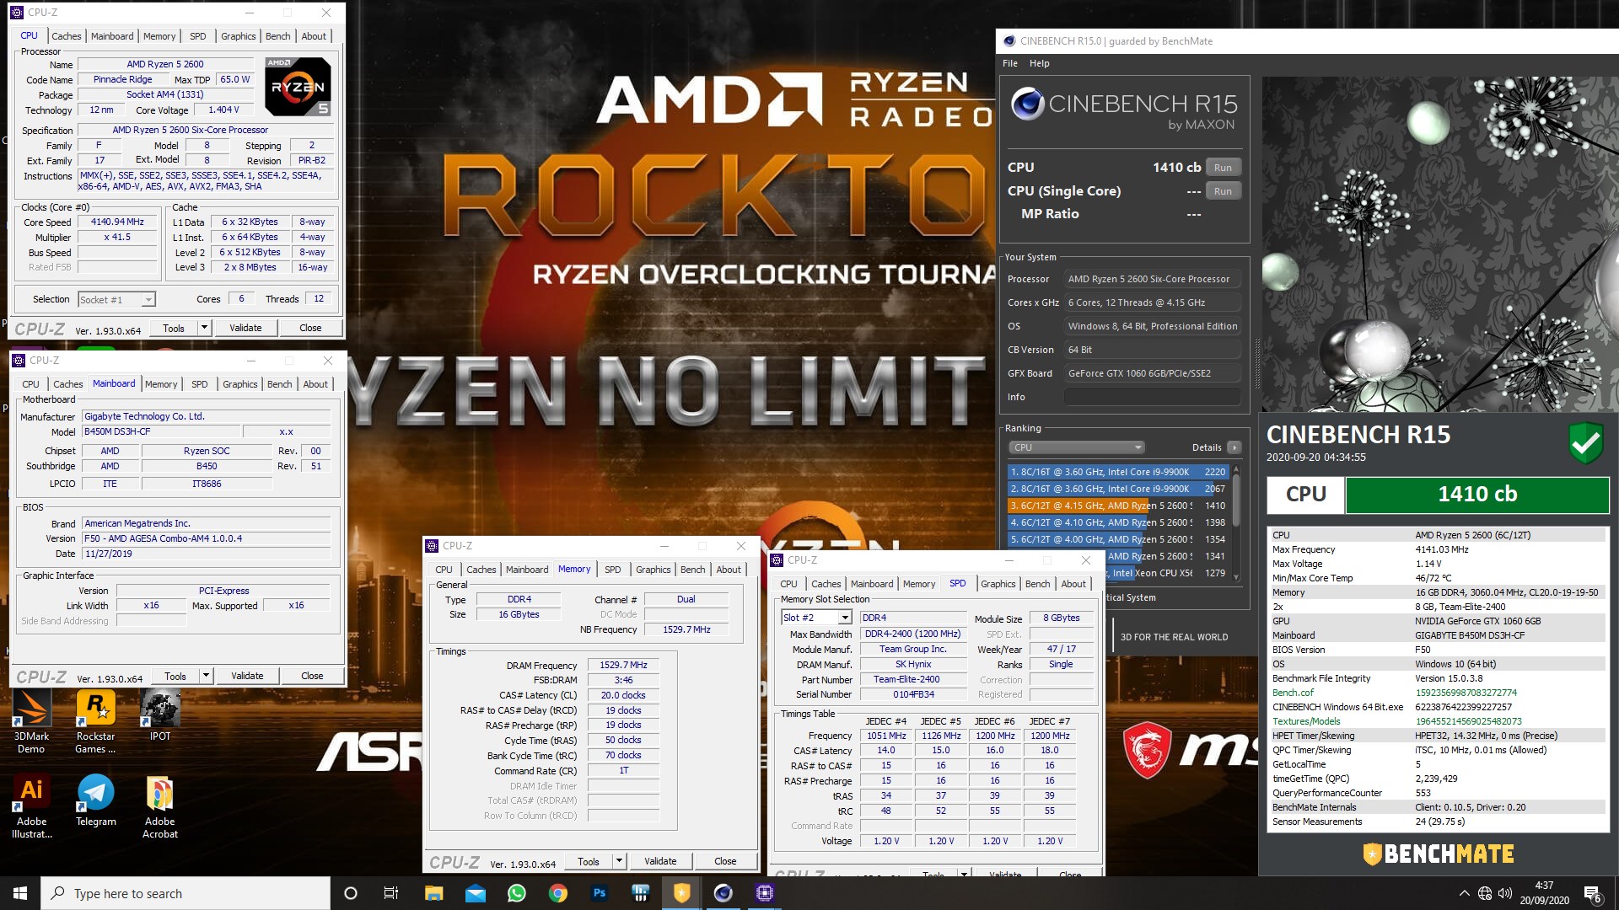Image resolution: width=1619 pixels, height=910 pixels.
Task: Switch to Bench tab in top CPU-Z window
Action: [278, 36]
